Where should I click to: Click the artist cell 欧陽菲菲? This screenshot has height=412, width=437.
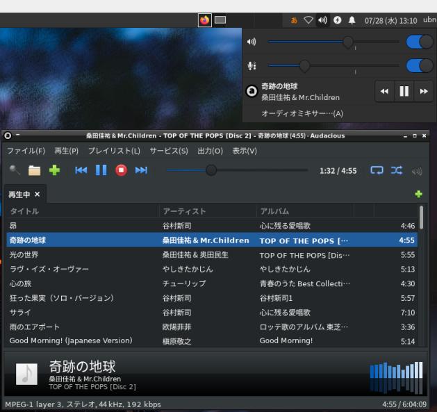176,327
